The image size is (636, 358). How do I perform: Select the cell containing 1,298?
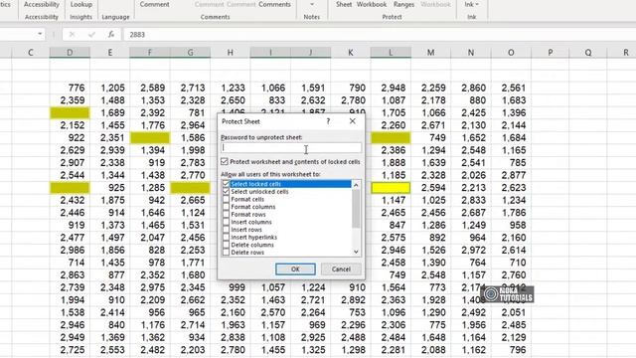pyautogui.click(x=351, y=350)
